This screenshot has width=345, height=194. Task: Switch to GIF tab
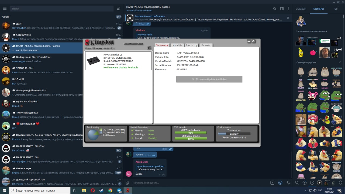coord(336,9)
